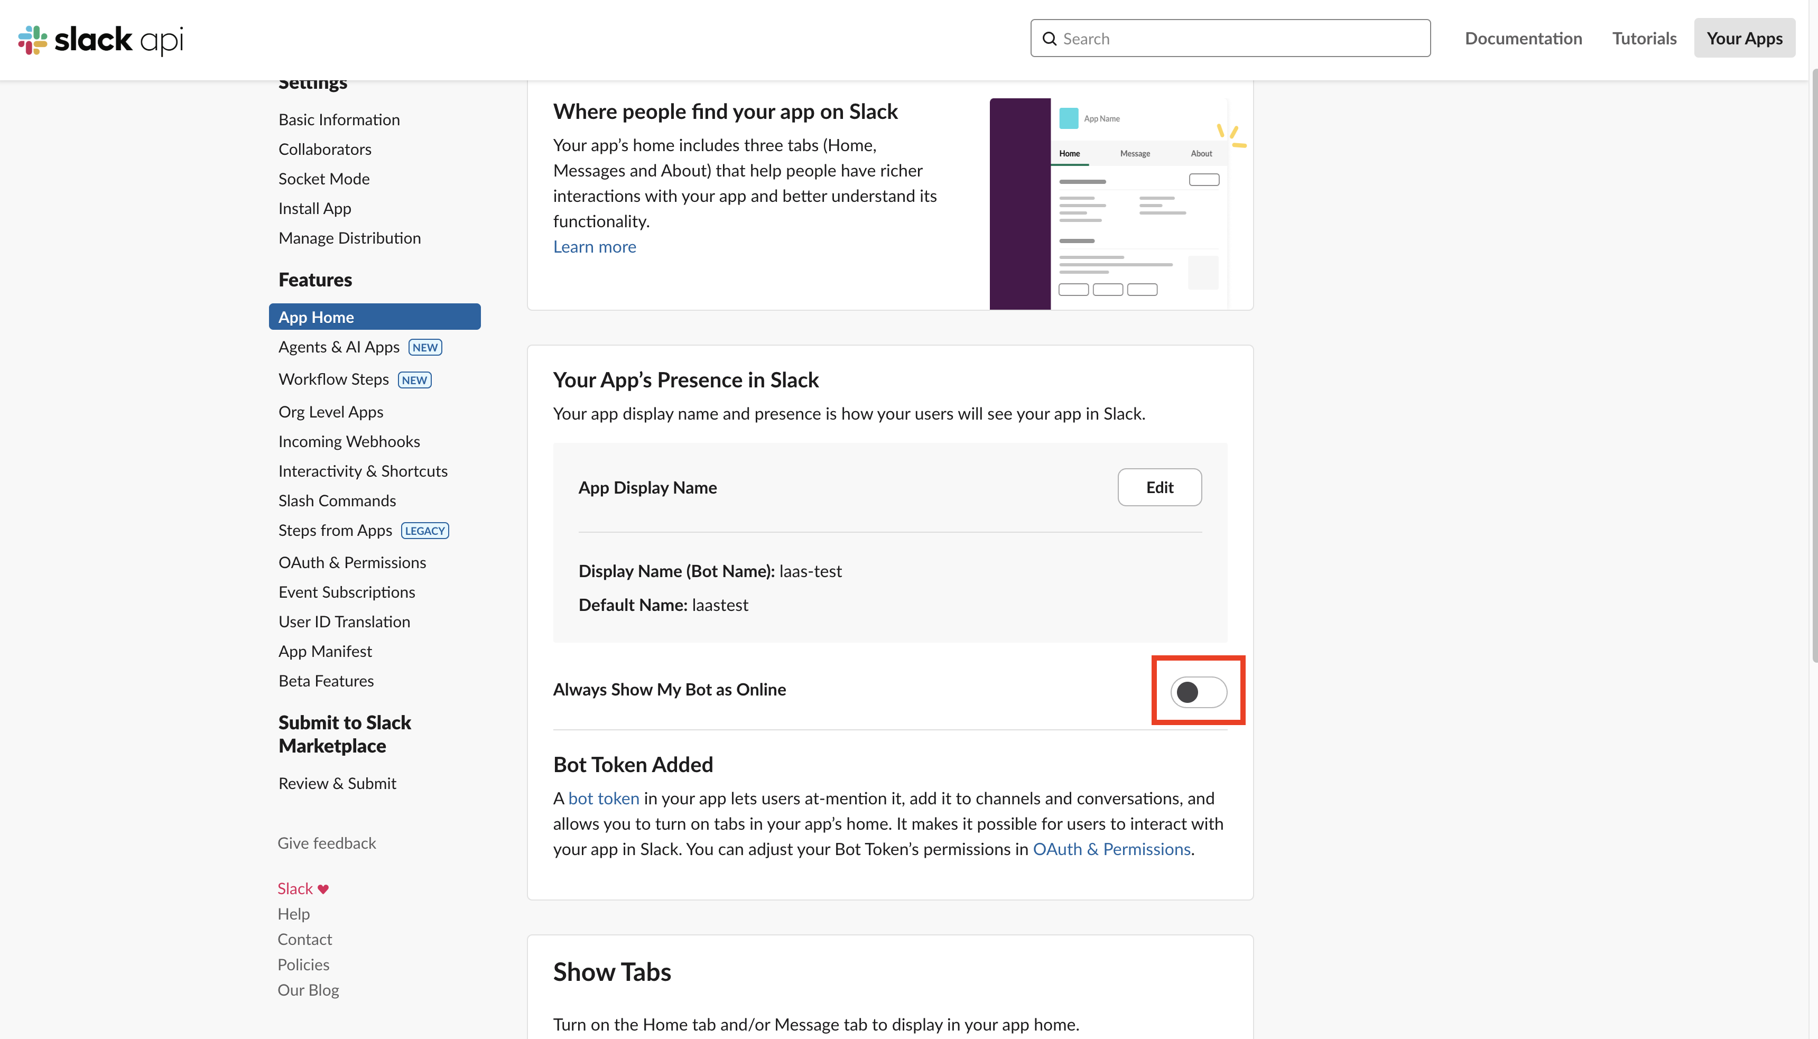Click the Slack footer link

[x=295, y=889]
